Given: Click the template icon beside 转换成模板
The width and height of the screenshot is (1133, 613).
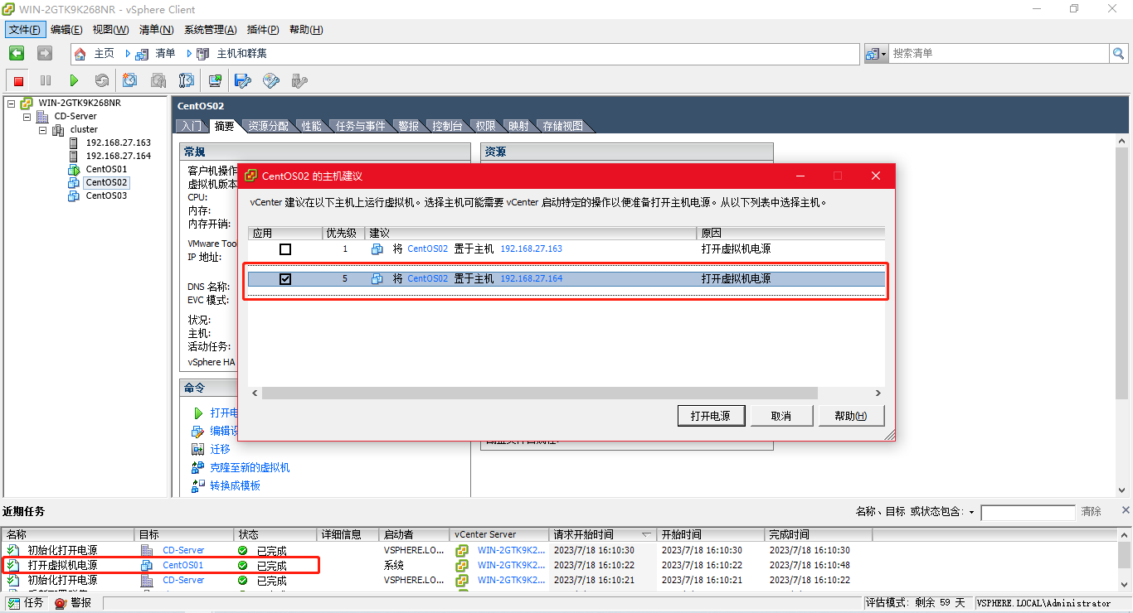Looking at the screenshot, I should [197, 485].
